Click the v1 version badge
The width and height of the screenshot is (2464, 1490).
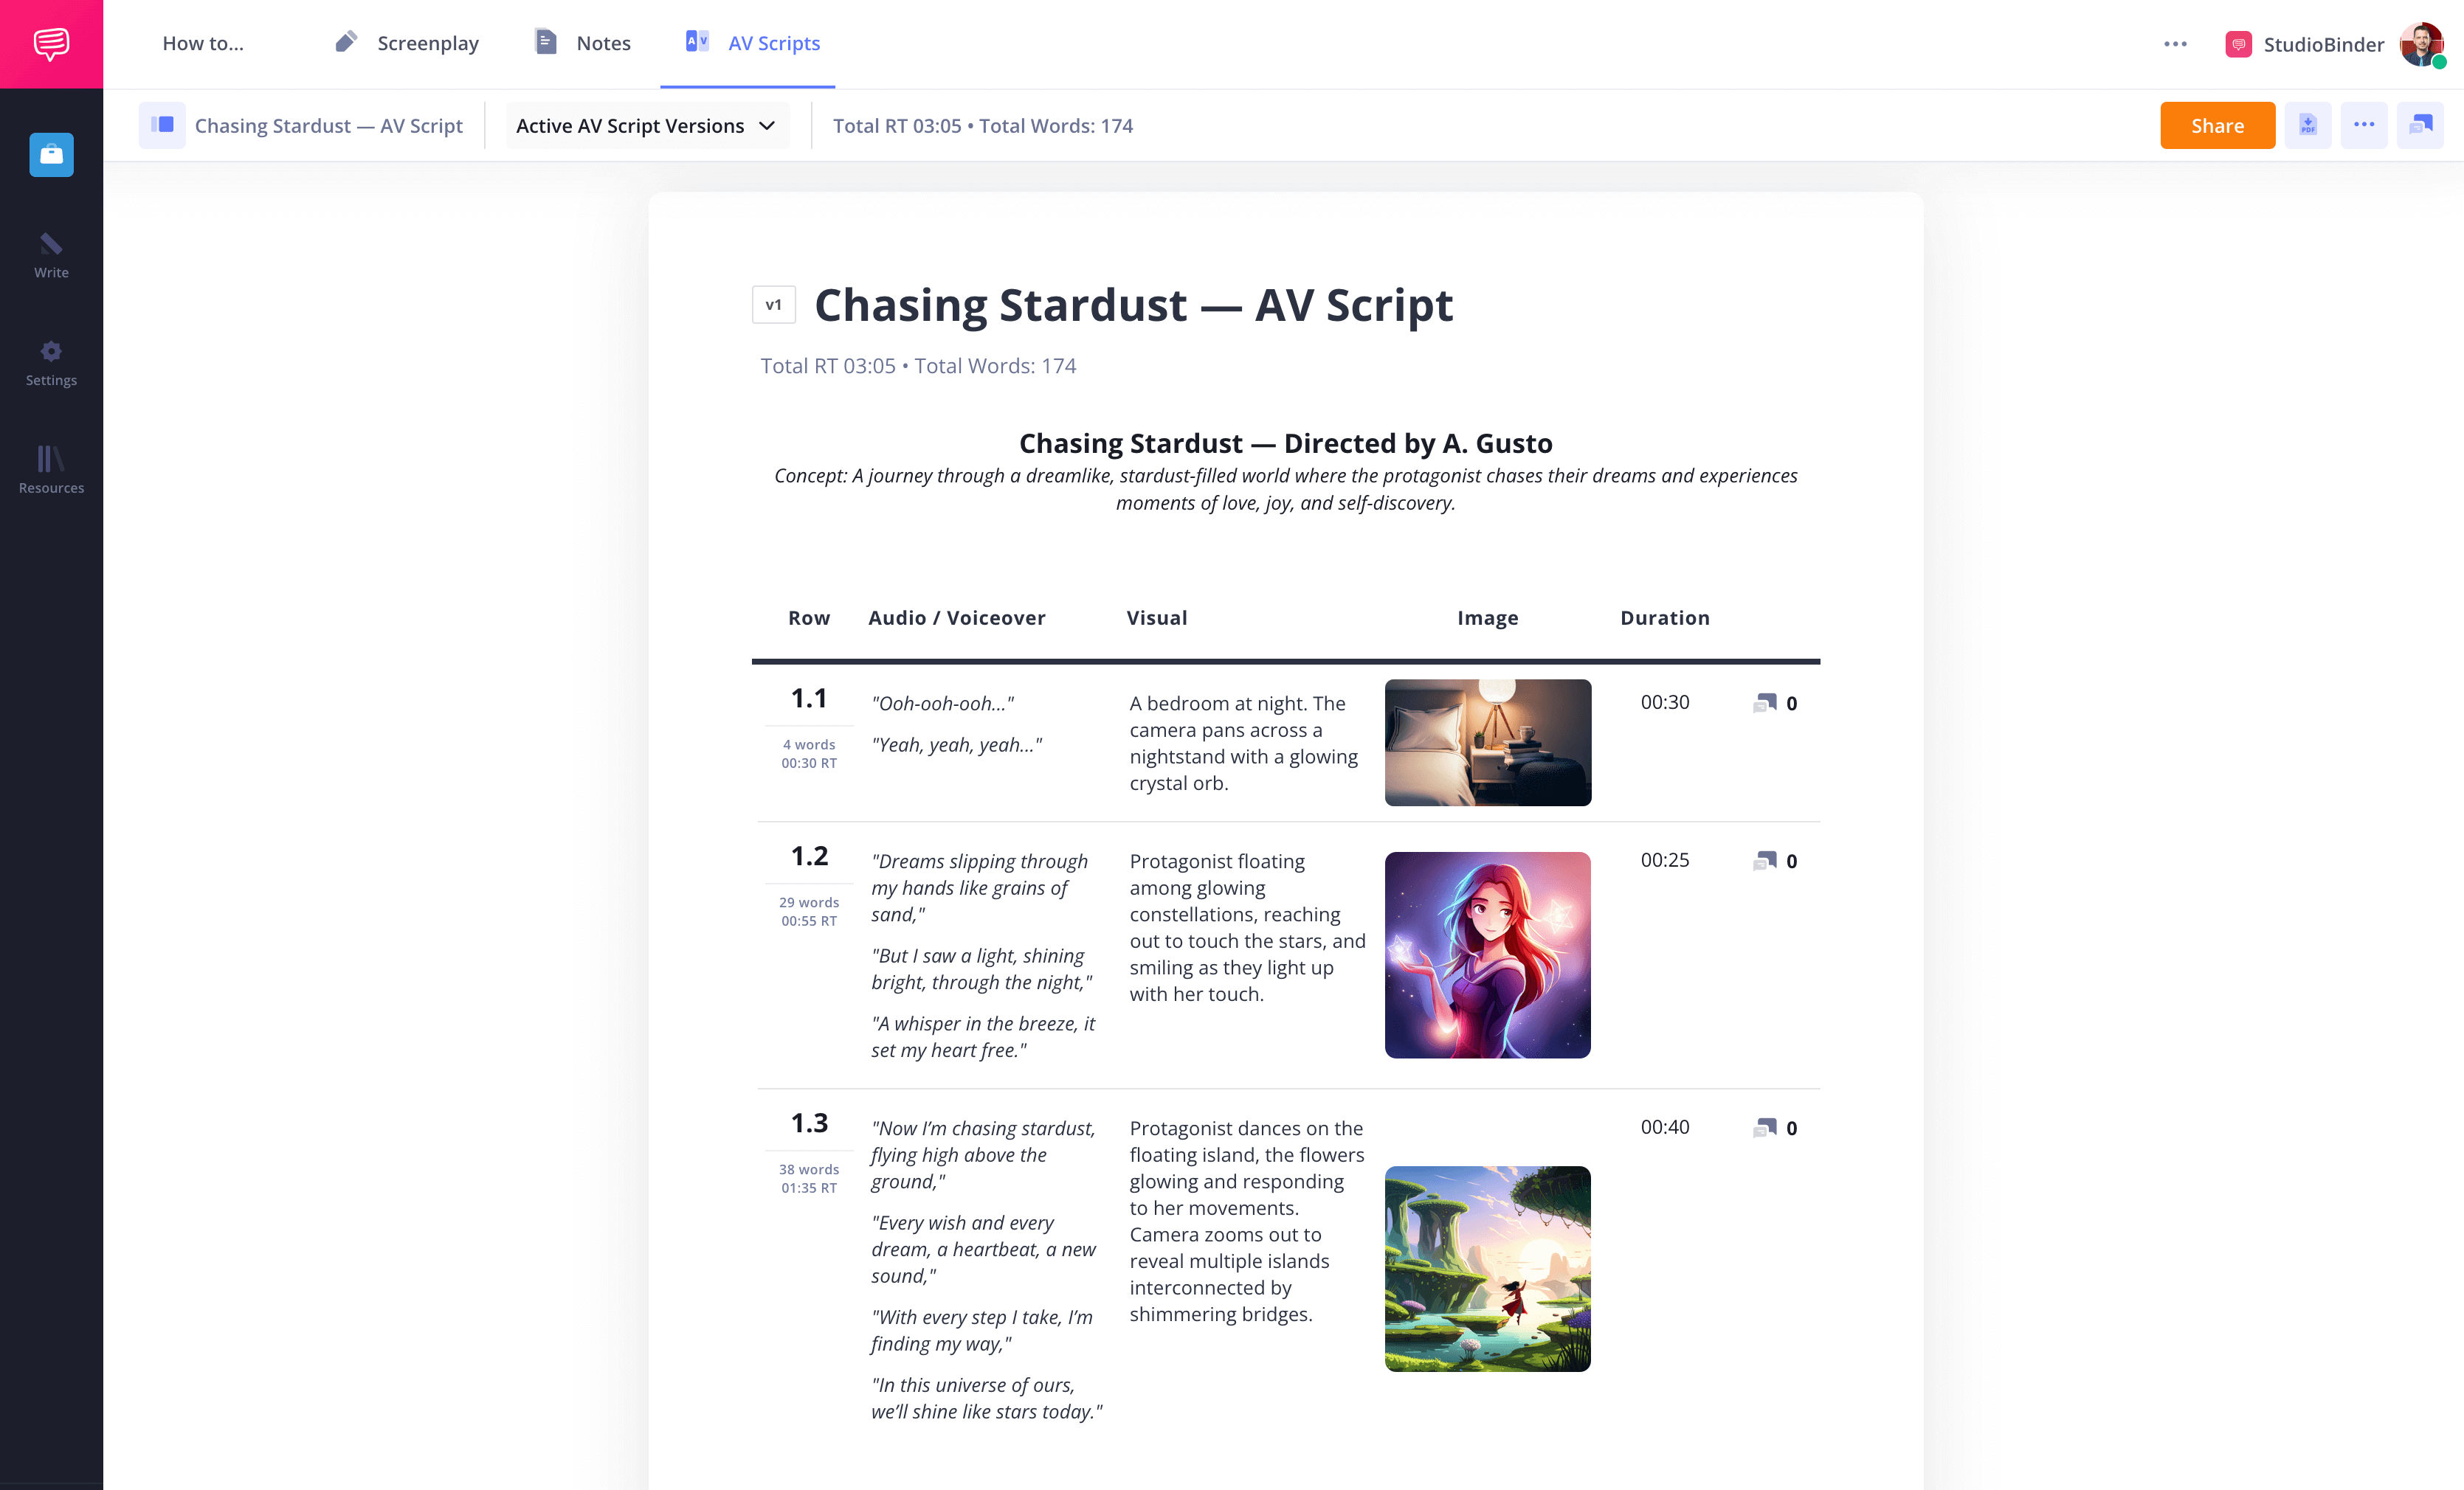(x=773, y=305)
